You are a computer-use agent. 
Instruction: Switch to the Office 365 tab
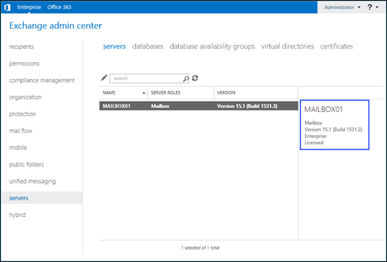pyautogui.click(x=60, y=7)
